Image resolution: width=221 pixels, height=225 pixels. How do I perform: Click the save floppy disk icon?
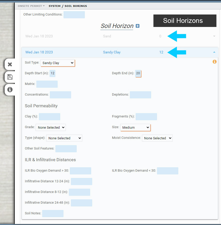tap(10, 77)
